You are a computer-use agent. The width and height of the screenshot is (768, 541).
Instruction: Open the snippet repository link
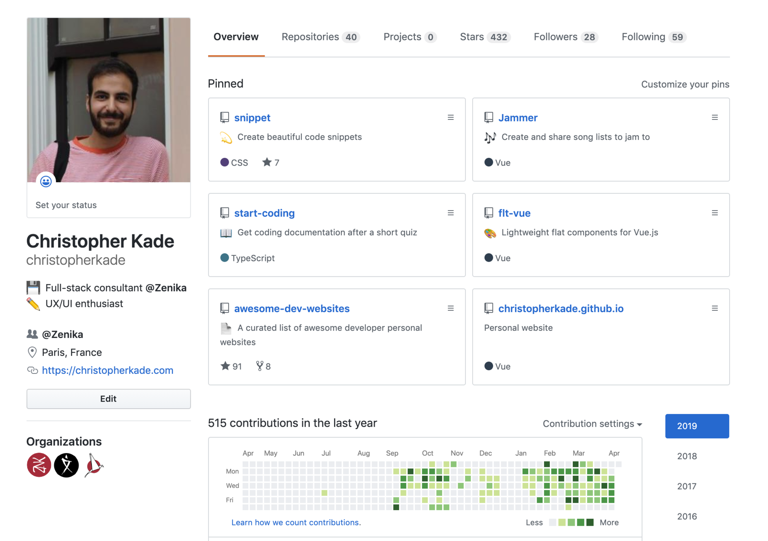(252, 117)
